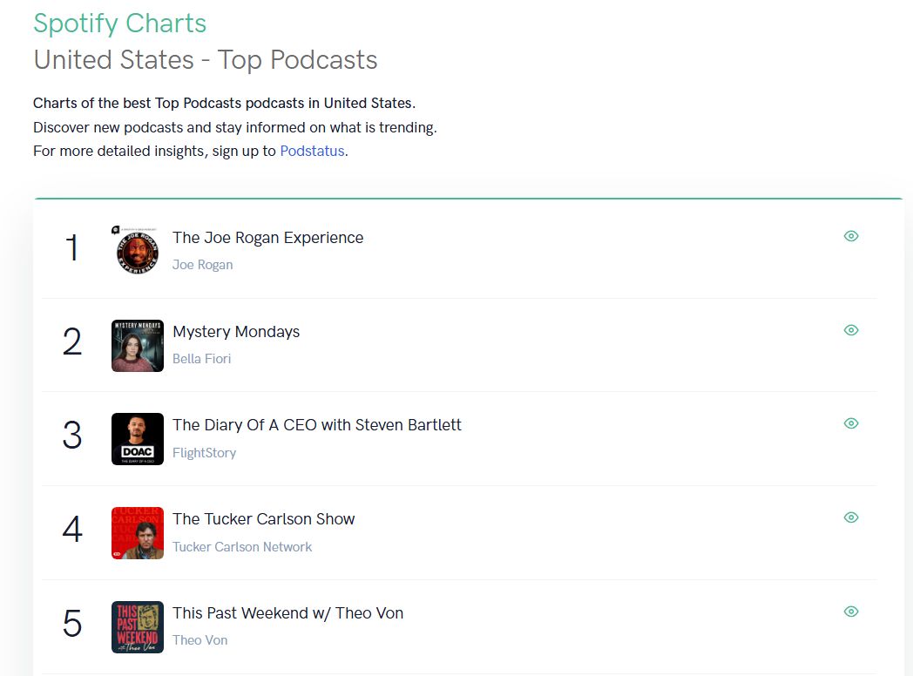The height and width of the screenshot is (676, 913).
Task: Click the Tucker Carlson red cover thumbnail
Action: 138,533
